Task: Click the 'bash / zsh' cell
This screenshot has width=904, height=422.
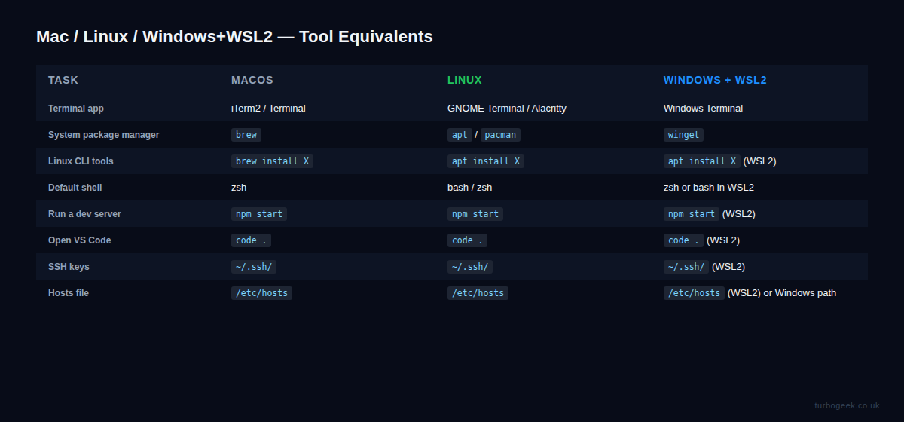Action: point(469,188)
